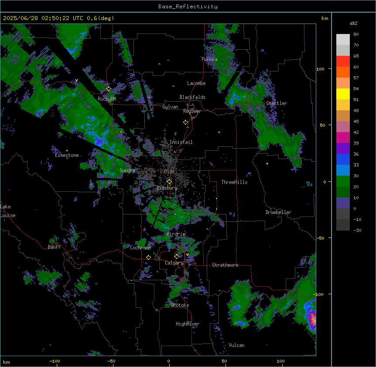Image resolution: width=376 pixels, height=367 pixels.
Task: Select the Vulcan map label
Action: click(x=237, y=345)
